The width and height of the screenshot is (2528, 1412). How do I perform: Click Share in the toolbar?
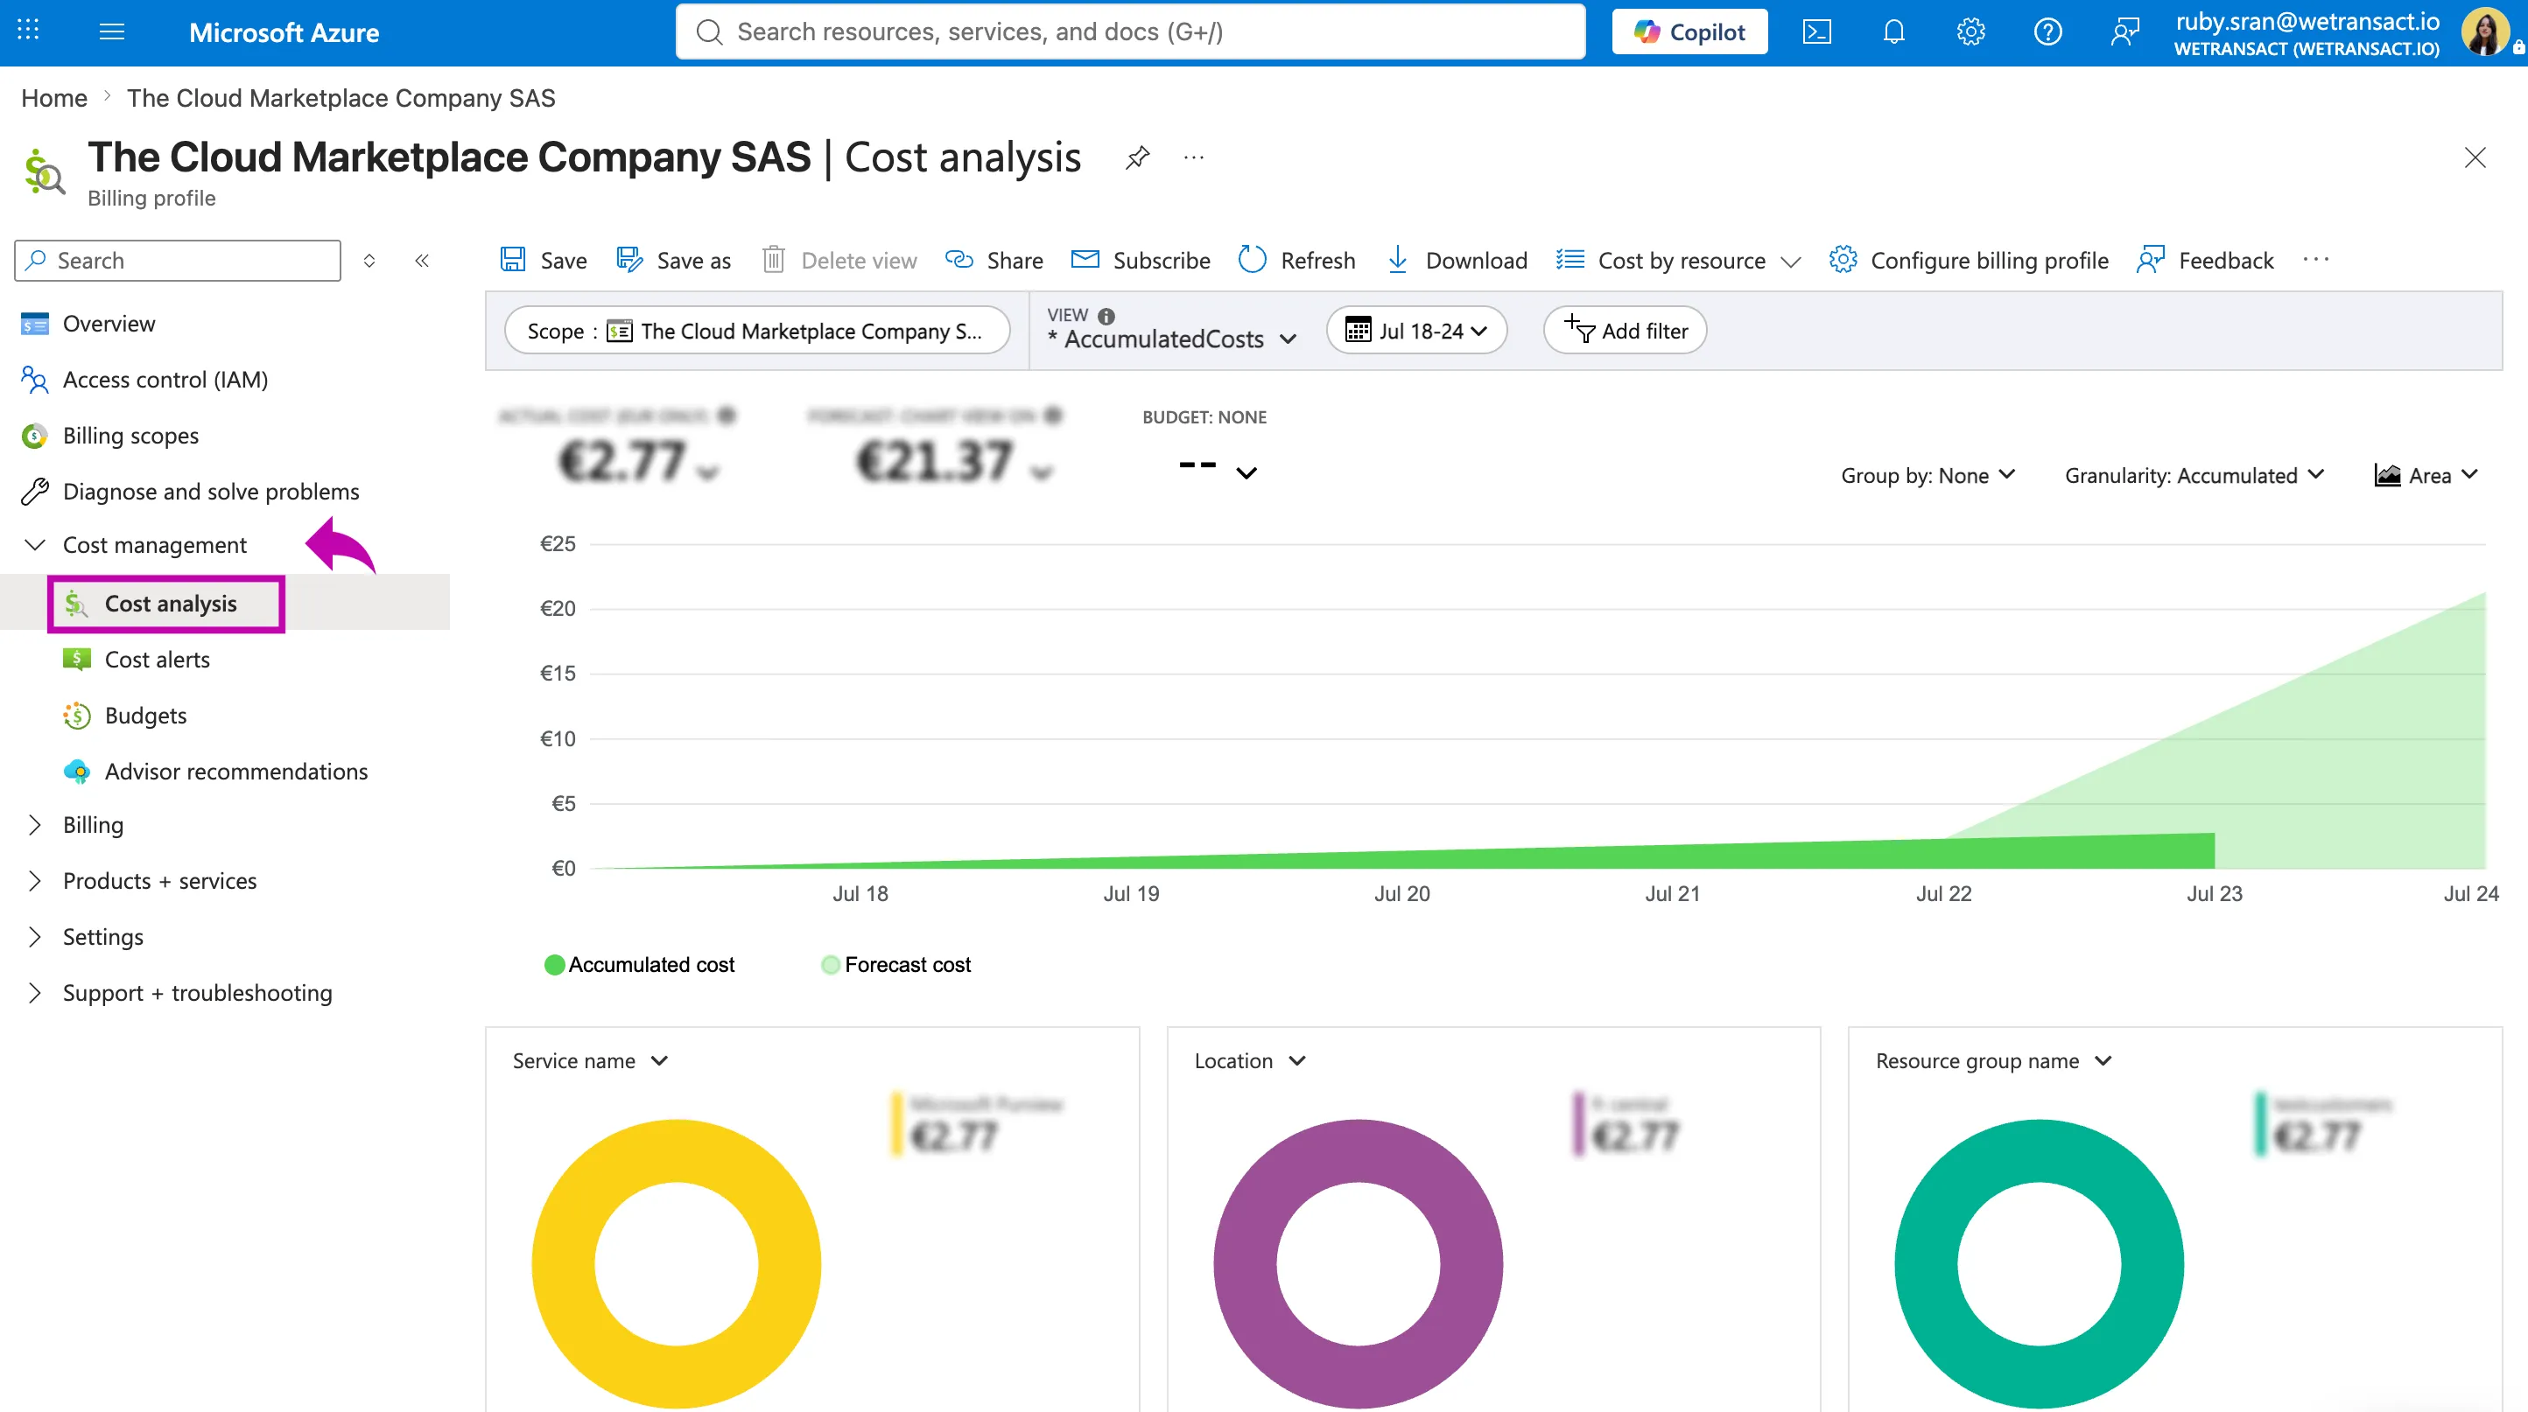click(x=994, y=260)
